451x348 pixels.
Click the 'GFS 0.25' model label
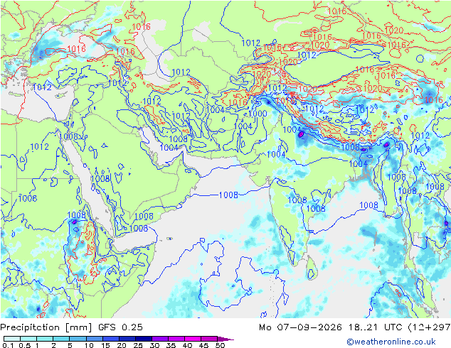tap(120, 327)
